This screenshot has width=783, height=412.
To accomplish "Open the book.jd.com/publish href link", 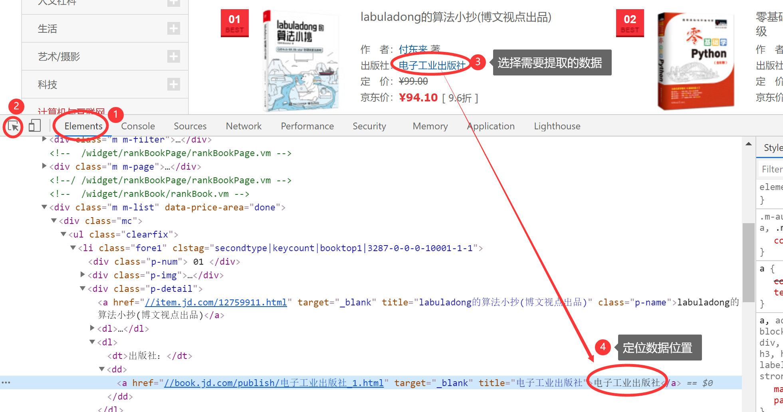I will [x=274, y=383].
